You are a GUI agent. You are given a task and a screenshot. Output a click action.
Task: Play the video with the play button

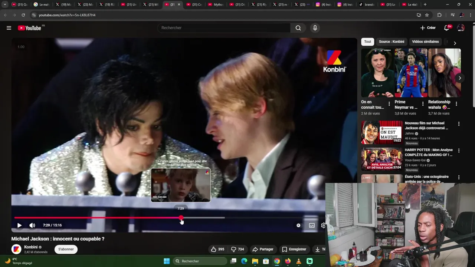click(19, 225)
